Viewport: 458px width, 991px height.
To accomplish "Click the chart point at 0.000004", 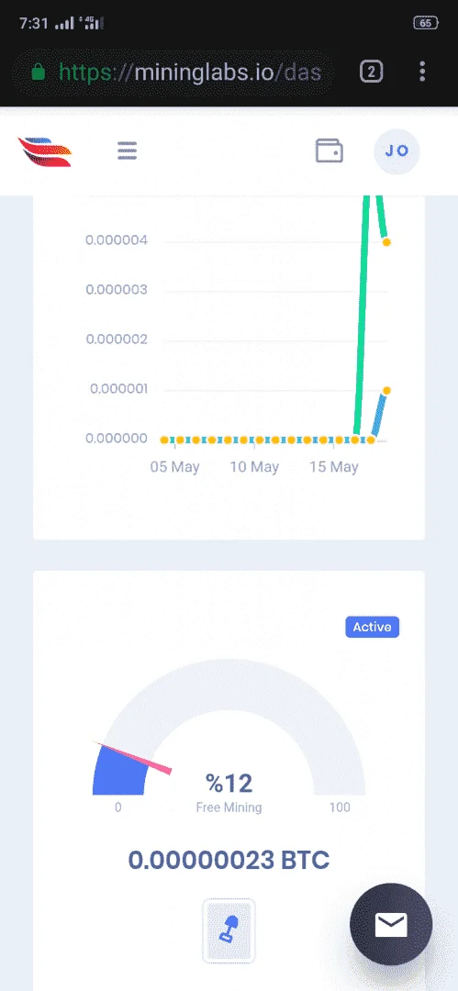I will (386, 242).
